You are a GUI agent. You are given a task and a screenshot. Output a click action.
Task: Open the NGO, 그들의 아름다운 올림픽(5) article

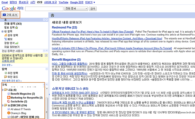[70, 64]
